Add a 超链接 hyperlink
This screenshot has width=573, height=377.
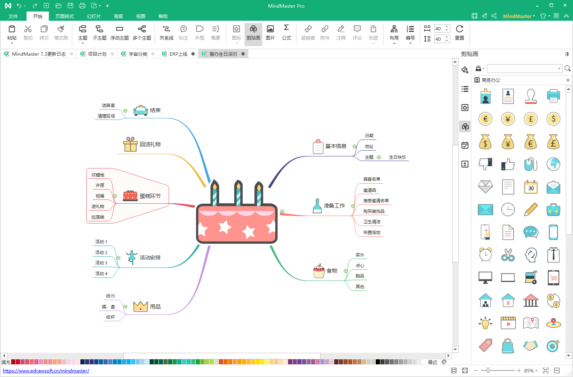click(308, 33)
